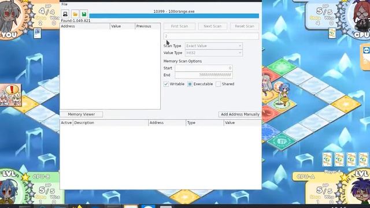Click the Address header in results list
Viewport: 370px width, 208px height.
click(x=85, y=26)
